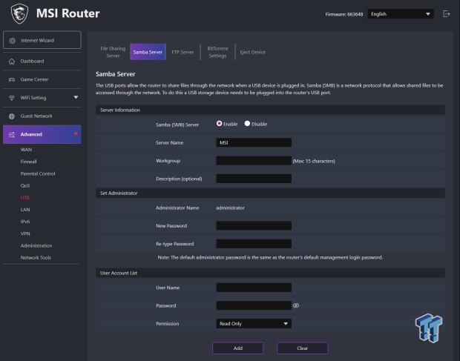This screenshot has height=361, width=460.
Task: Open Network Tools
Action: click(36, 257)
